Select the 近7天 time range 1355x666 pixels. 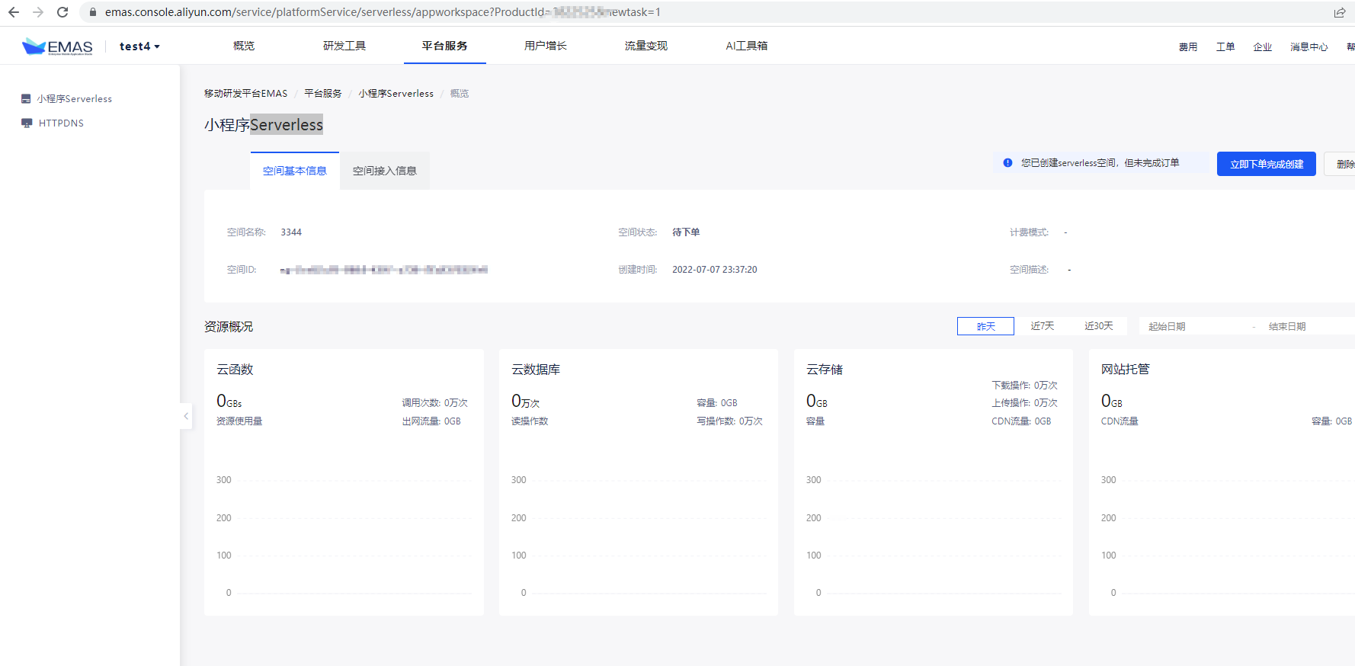tap(1043, 326)
